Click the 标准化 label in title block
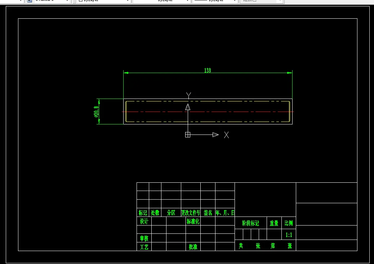The image size is (374, 264). tap(193, 222)
